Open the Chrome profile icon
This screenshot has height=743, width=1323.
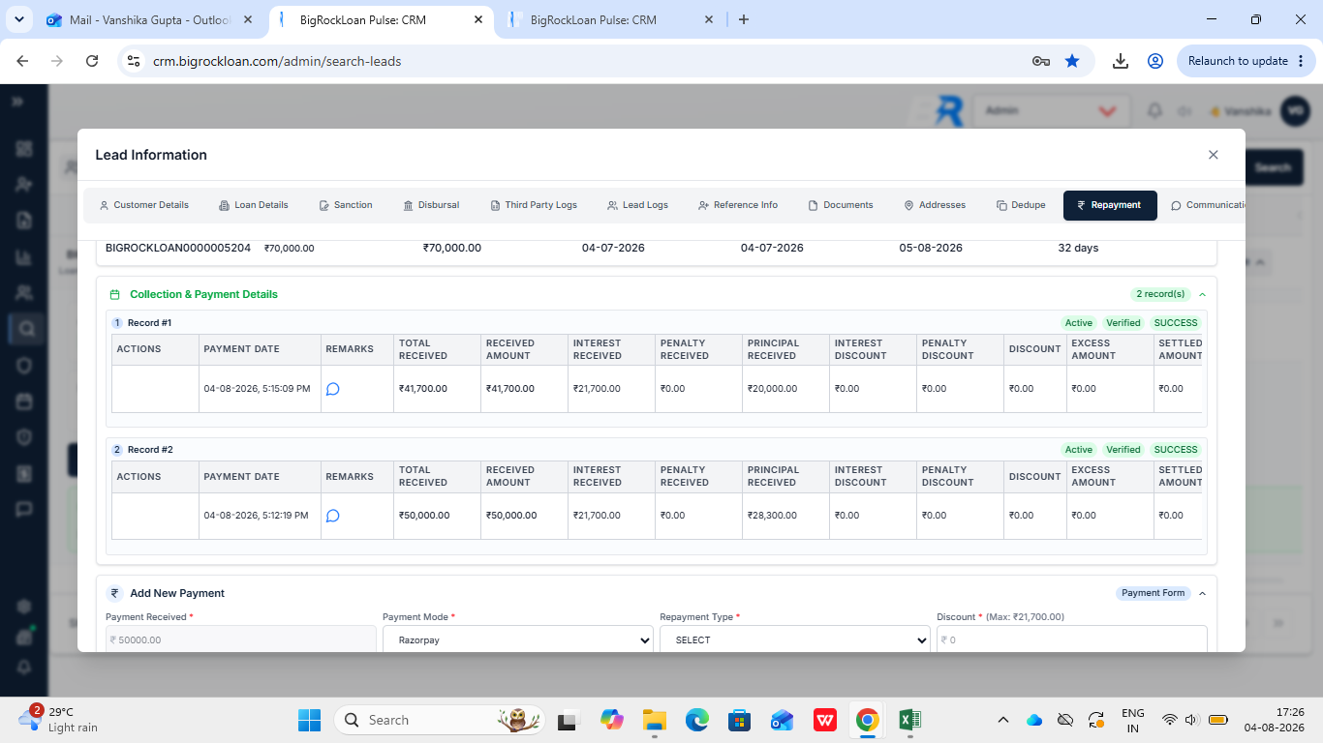coord(1155,61)
